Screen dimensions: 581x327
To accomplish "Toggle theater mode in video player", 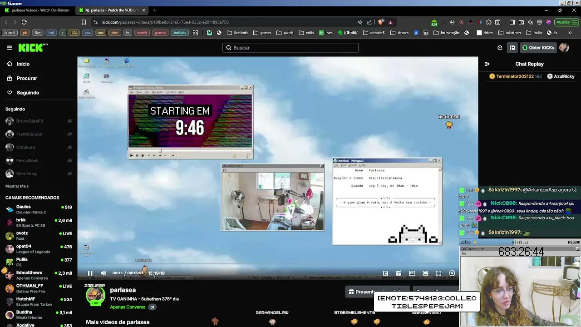I will [x=425, y=273].
